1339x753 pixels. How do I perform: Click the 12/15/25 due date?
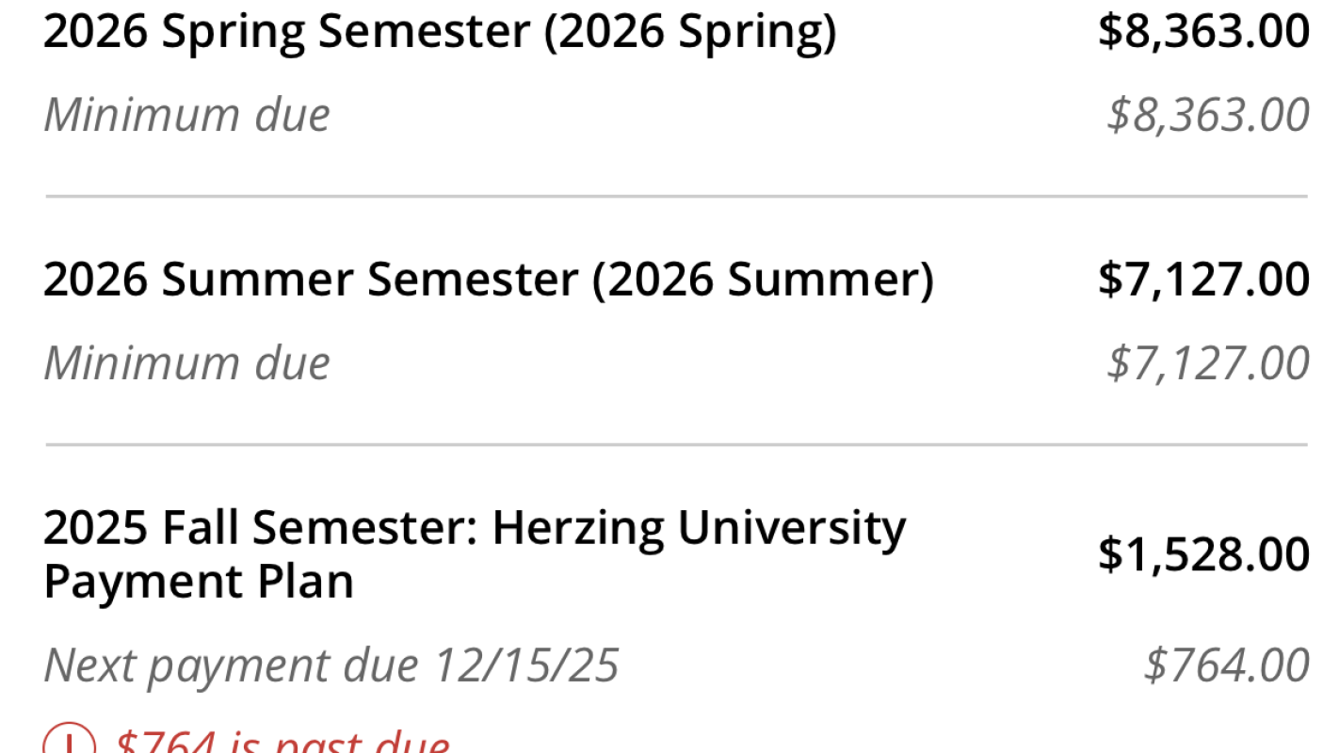pos(525,665)
